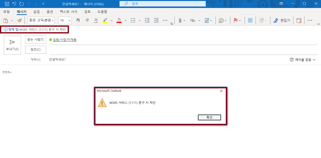Screen dimensions: 321x158
Task: Click the 받는 사람(T) button
Action: pos(36,40)
